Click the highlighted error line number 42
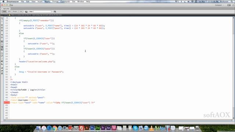The width and height of the screenshot is (235, 132). click(7, 103)
